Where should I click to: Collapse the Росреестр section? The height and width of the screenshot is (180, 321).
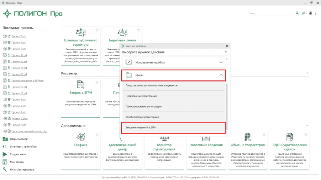pyautogui.click(x=307, y=73)
